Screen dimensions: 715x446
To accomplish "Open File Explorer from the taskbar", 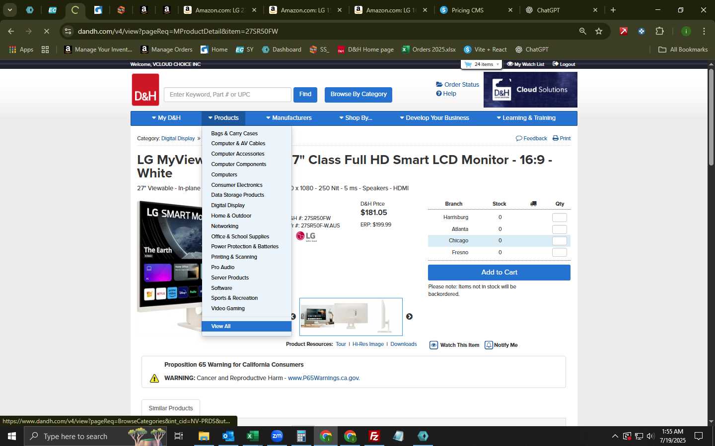I will pyautogui.click(x=204, y=436).
